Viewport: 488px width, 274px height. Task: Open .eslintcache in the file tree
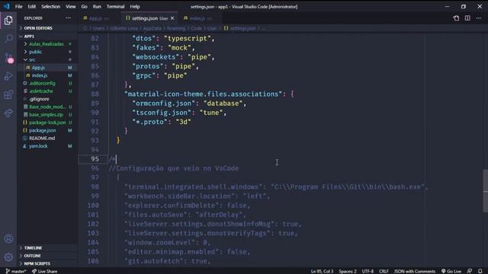pos(47,91)
